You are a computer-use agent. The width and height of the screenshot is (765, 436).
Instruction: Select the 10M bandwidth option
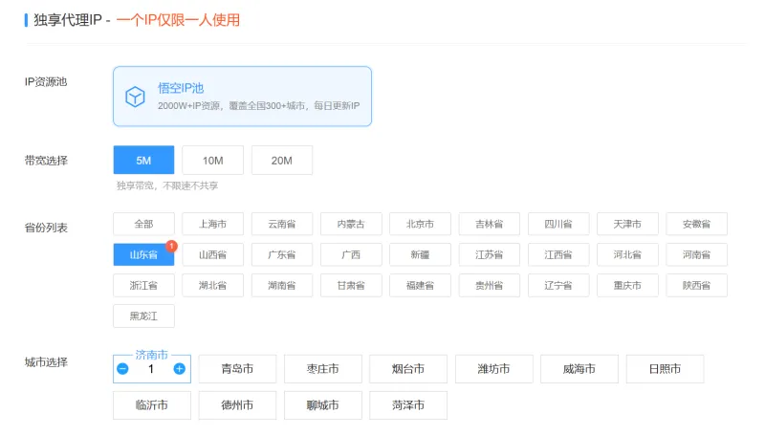click(x=212, y=161)
